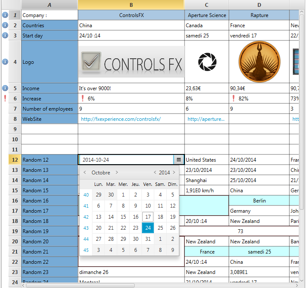Go to previous year before 2014
Screen dimensions: 306x288
[155, 172]
